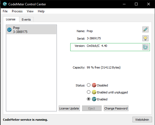Click the pencil edit name icon
Image resolution: width=155 pixels, height=125 pixels.
(x=145, y=29)
